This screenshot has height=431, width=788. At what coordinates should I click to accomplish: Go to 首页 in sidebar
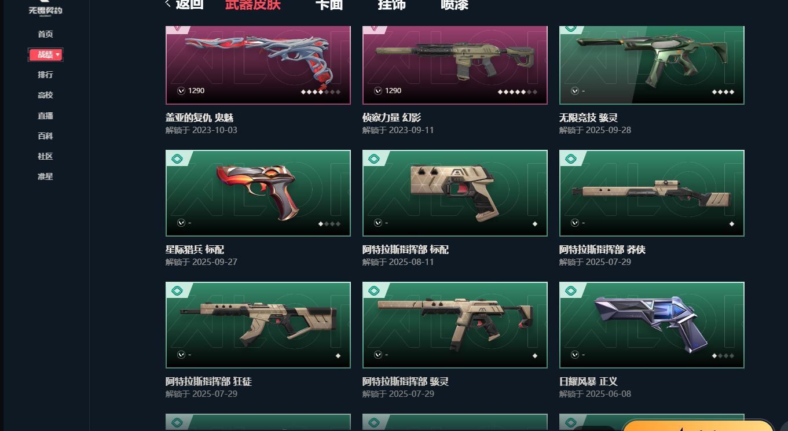45,34
